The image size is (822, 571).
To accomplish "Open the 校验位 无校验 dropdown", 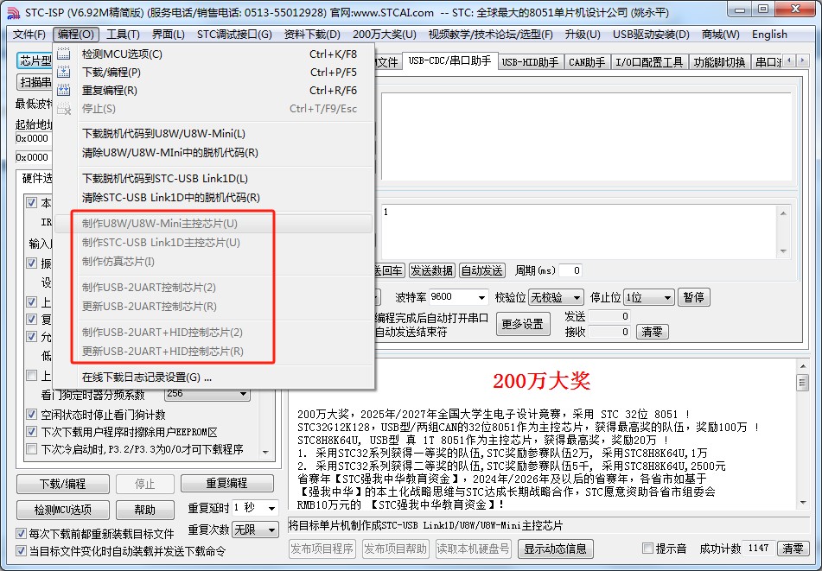I will [x=556, y=297].
